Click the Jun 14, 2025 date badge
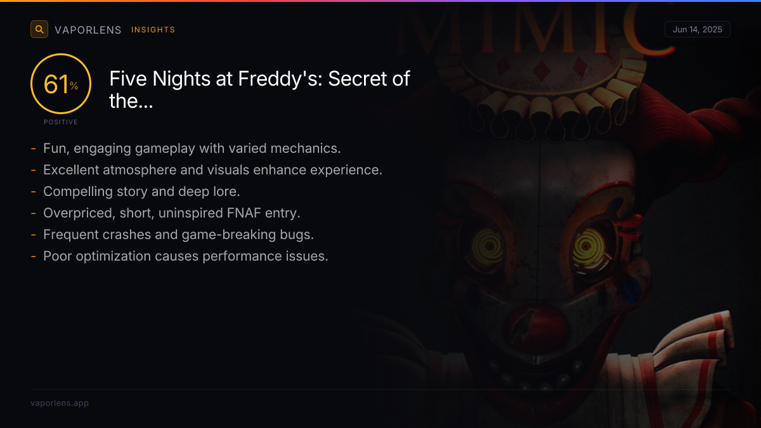Image resolution: width=761 pixels, height=428 pixels. tap(697, 30)
